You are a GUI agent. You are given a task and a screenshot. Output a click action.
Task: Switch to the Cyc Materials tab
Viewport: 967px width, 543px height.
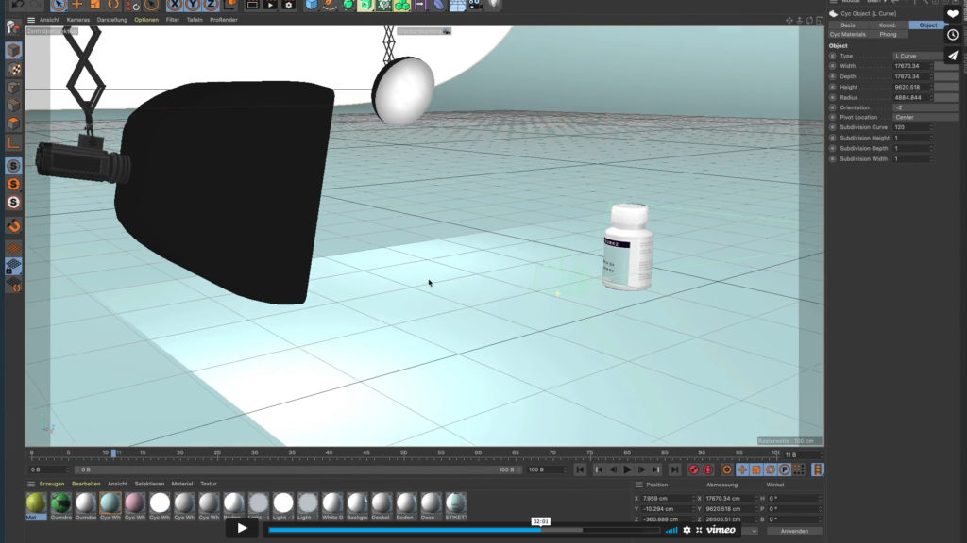pyautogui.click(x=847, y=35)
